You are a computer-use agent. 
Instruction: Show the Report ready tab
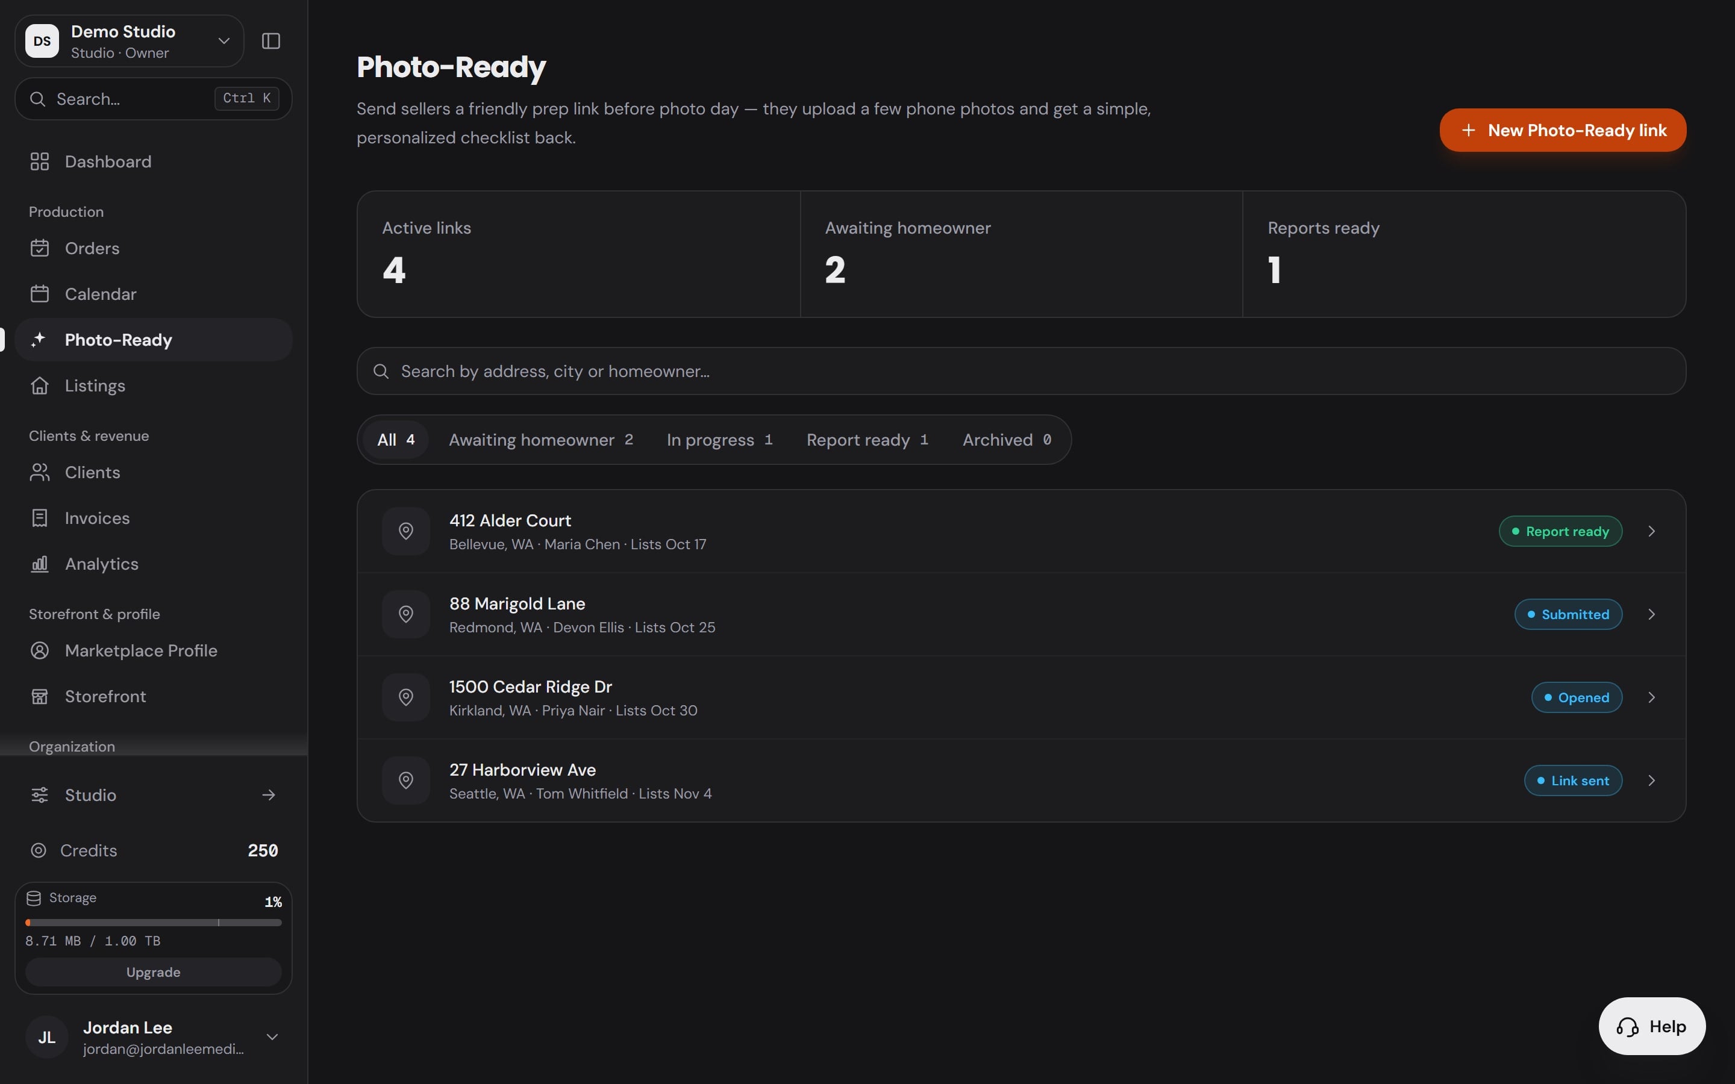click(x=867, y=440)
